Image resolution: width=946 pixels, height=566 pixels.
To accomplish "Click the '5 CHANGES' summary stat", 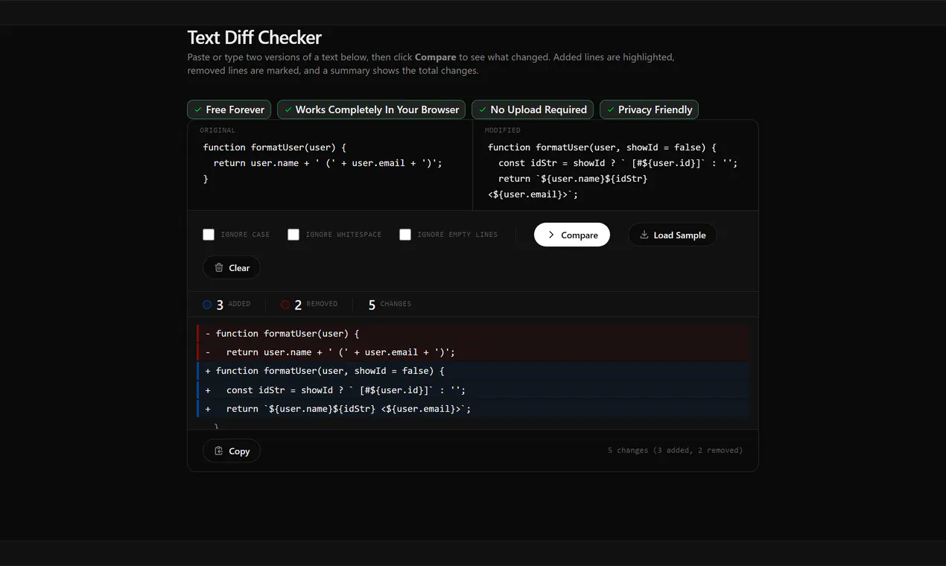I will point(390,304).
